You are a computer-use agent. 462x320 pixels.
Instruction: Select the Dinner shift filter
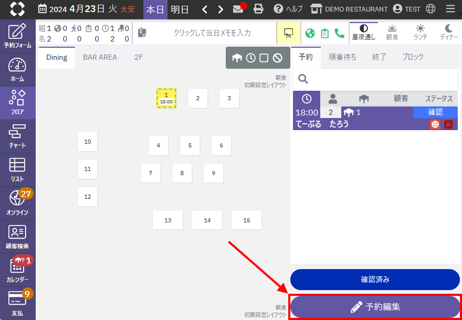(x=448, y=33)
